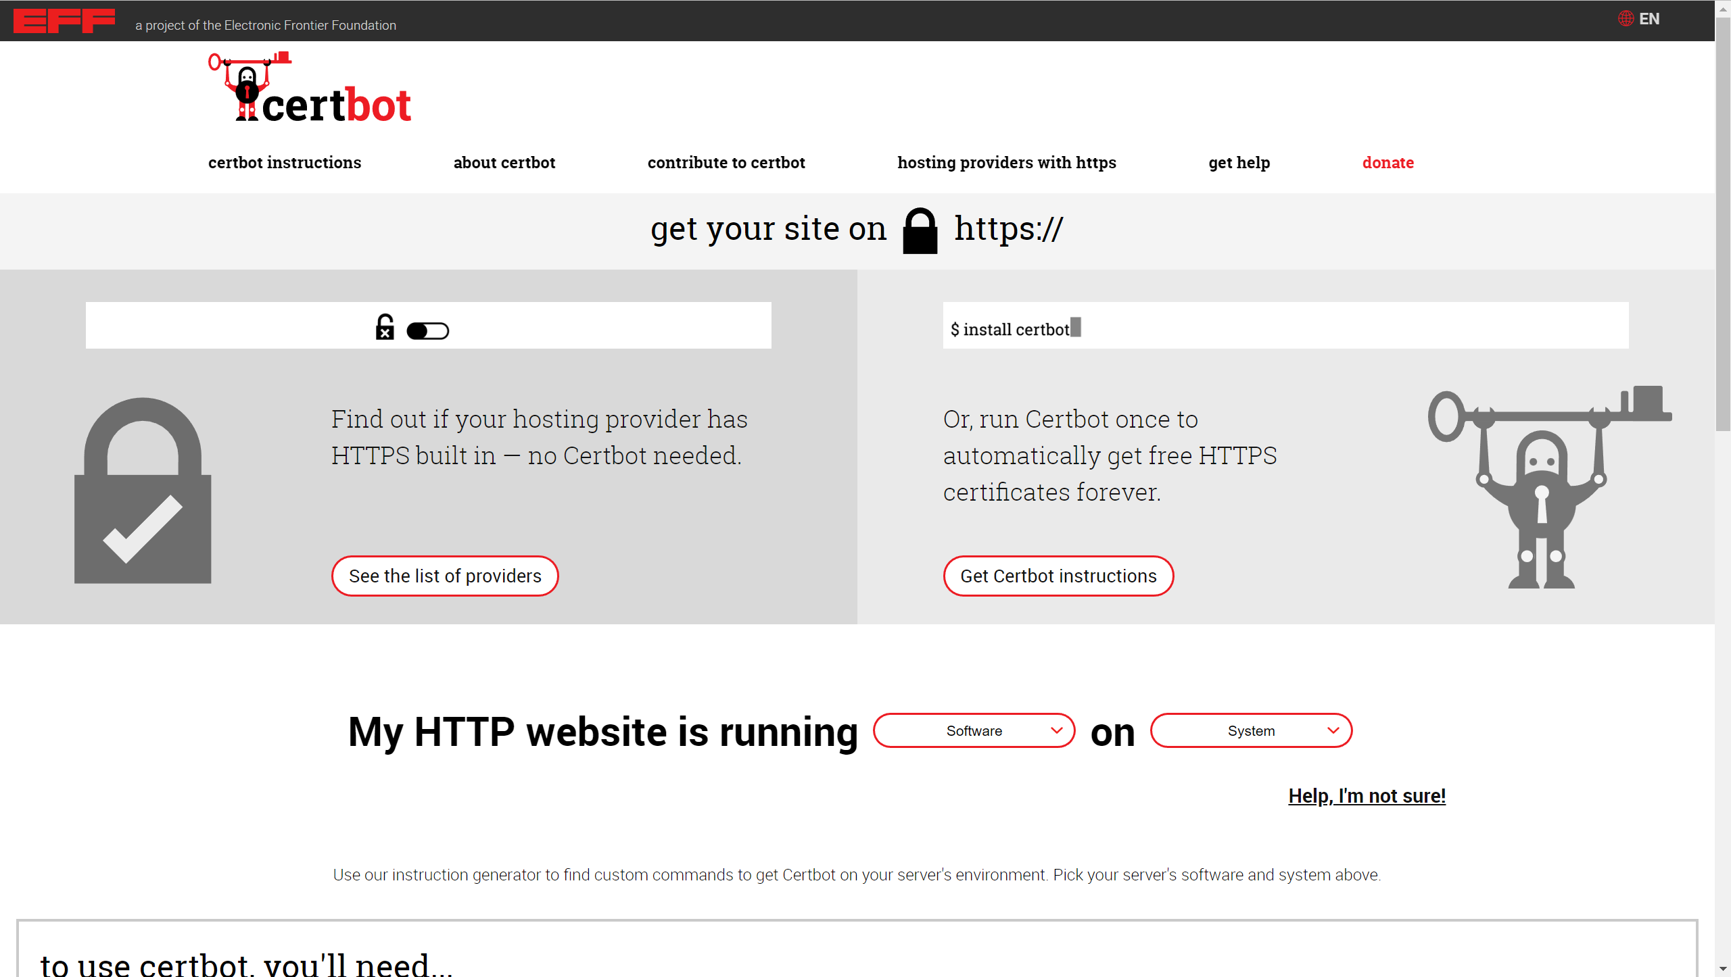Go to about certbot page

pyautogui.click(x=504, y=163)
